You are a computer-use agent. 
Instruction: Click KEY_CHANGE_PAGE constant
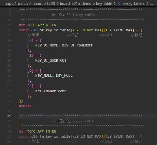coord(51,91)
